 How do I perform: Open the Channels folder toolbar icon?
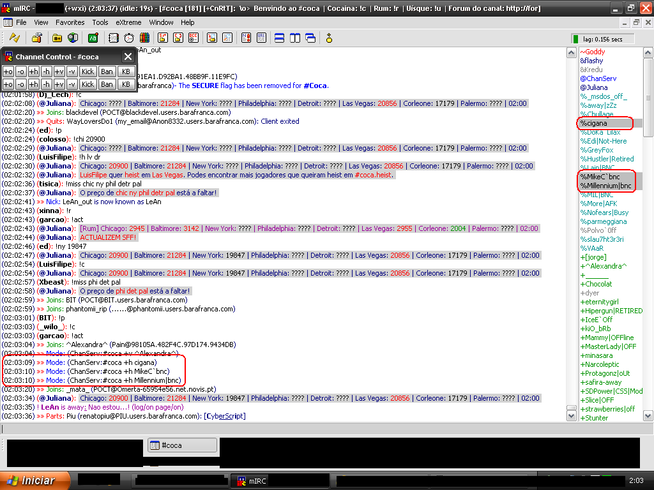tap(58, 38)
